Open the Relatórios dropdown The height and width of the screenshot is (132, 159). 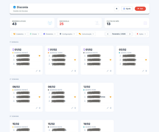[x=50, y=34]
